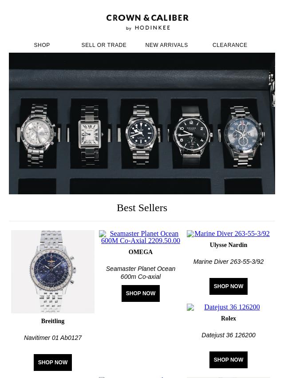Select the Best Sellers heading

tap(142, 208)
